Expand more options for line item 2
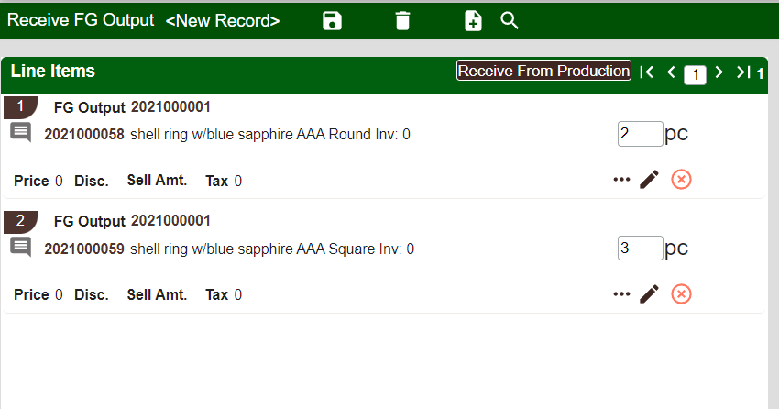Image resolution: width=779 pixels, height=409 pixels. pos(621,293)
